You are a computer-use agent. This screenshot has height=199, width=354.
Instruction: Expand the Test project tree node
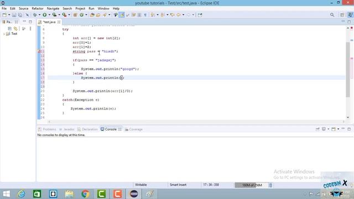click(x=4, y=34)
